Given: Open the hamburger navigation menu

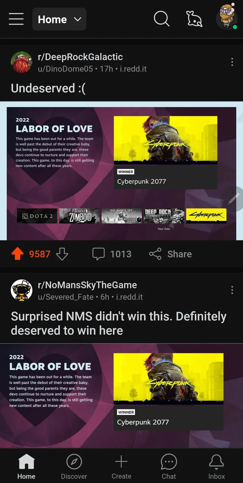Looking at the screenshot, I should 16,19.
